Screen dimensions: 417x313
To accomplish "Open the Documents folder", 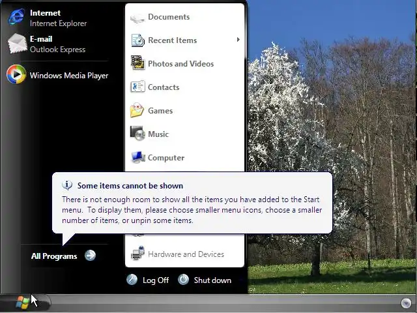I will (x=184, y=17).
